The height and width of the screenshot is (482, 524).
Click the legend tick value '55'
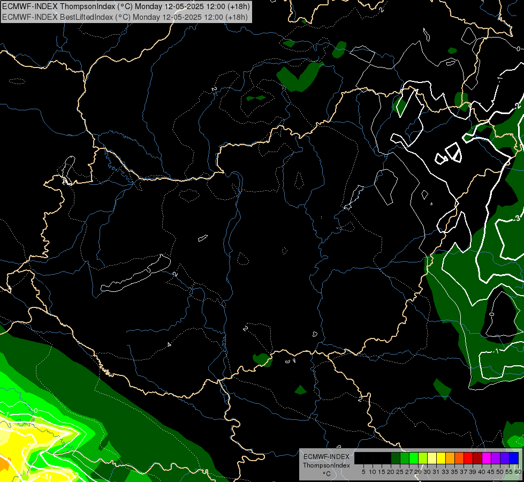pos(509,472)
